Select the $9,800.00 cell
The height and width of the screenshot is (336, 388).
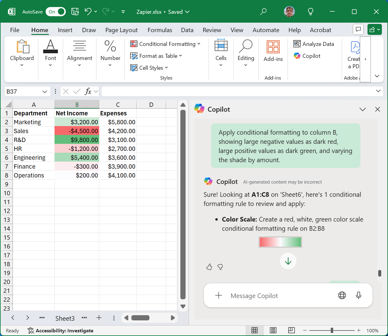[77, 140]
